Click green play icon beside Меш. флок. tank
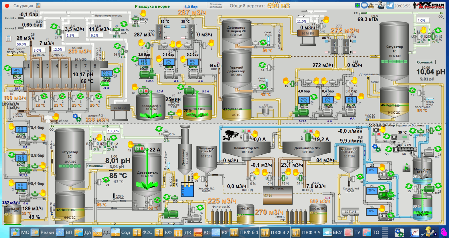Viewport: 449px width, 238px height. pos(406,168)
